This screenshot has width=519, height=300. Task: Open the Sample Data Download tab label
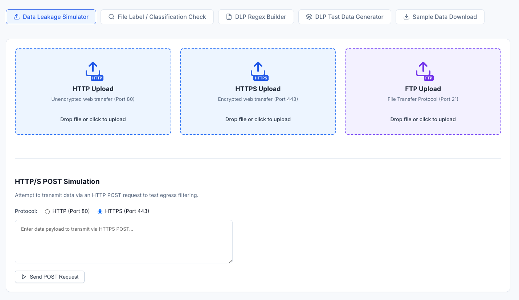click(x=445, y=17)
